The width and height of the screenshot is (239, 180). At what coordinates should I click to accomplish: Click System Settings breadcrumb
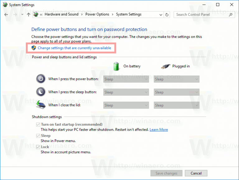[x=129, y=14]
